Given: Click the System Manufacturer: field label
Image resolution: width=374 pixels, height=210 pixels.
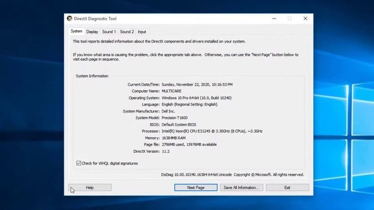Looking at the screenshot, I should 141,111.
